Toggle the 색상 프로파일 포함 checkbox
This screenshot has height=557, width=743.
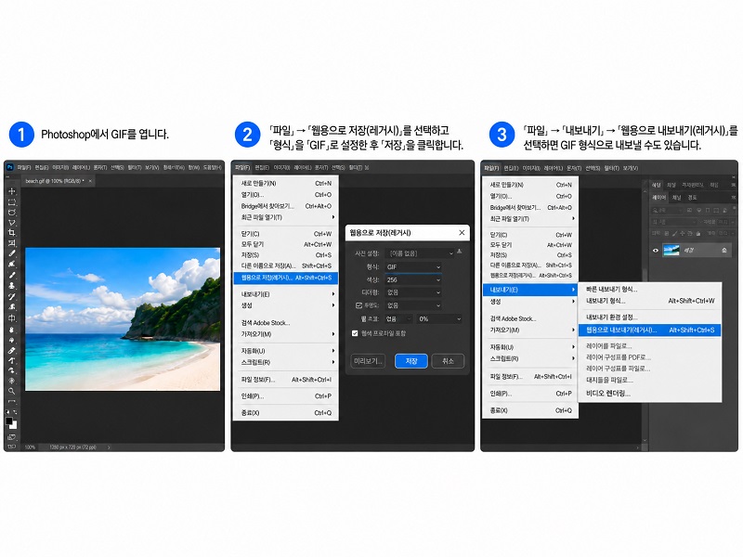click(x=355, y=333)
